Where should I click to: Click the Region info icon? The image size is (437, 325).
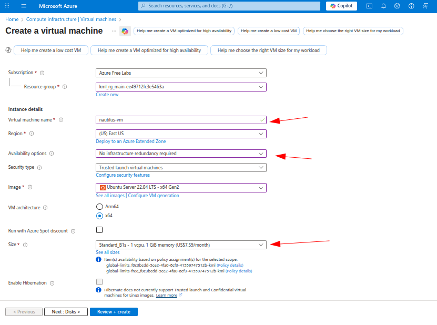[32, 134]
